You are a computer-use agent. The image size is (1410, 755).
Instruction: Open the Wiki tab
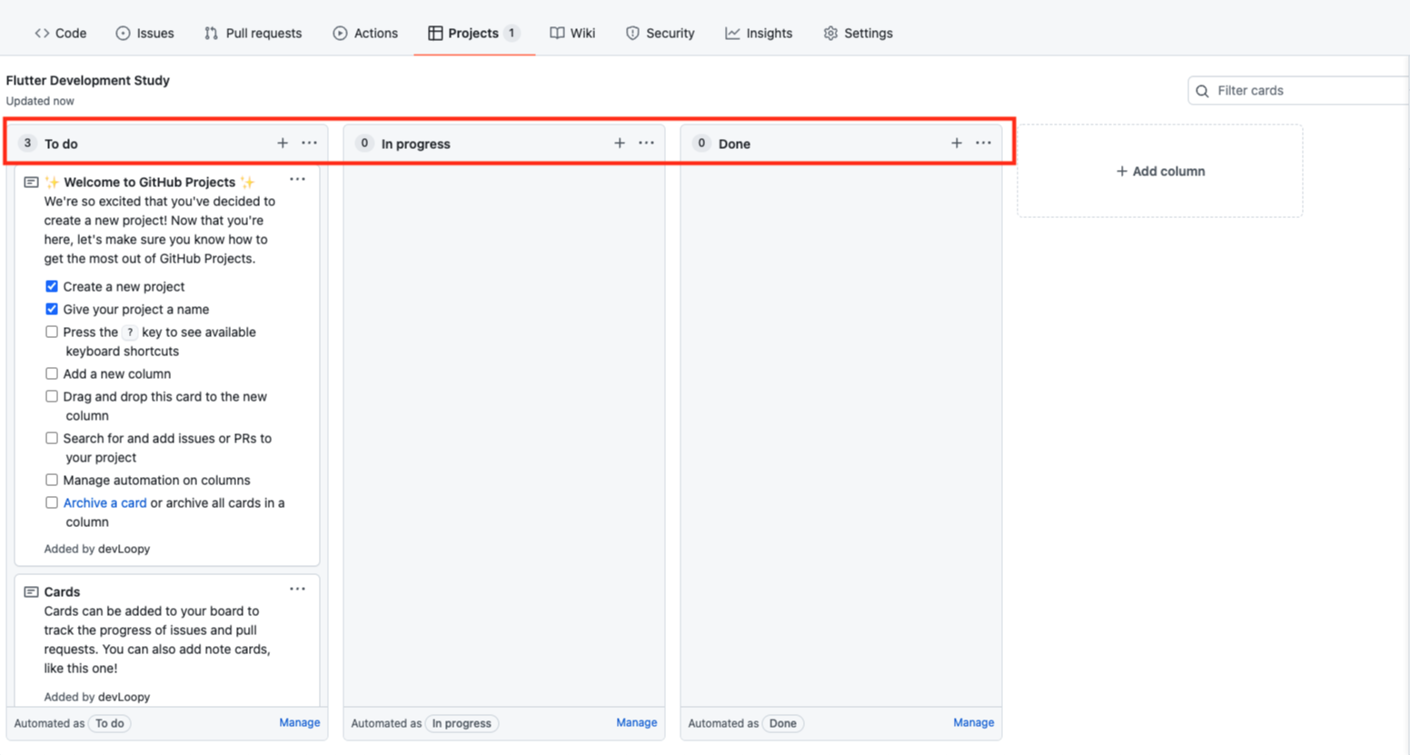pyautogui.click(x=572, y=33)
